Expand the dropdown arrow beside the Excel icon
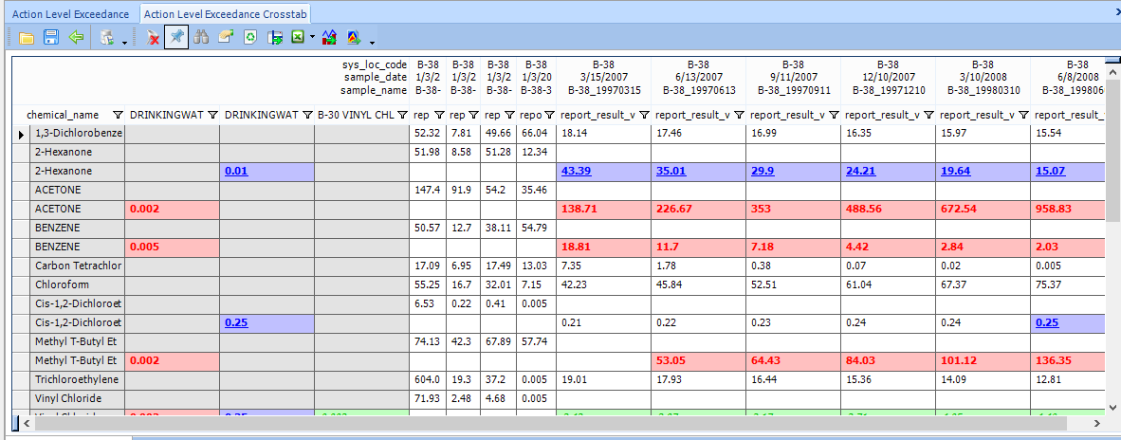 312,39
